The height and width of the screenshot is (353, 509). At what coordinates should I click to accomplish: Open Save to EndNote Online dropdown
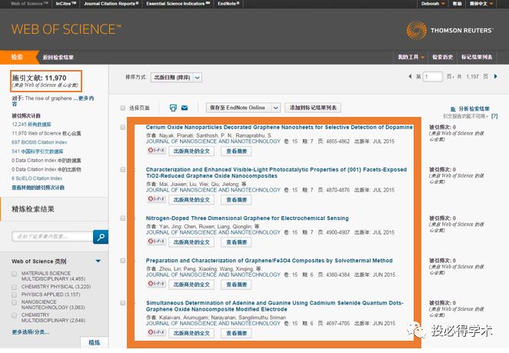(x=275, y=108)
